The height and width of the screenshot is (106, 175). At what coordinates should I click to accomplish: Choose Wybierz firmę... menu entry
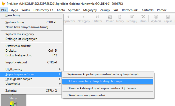31,22
